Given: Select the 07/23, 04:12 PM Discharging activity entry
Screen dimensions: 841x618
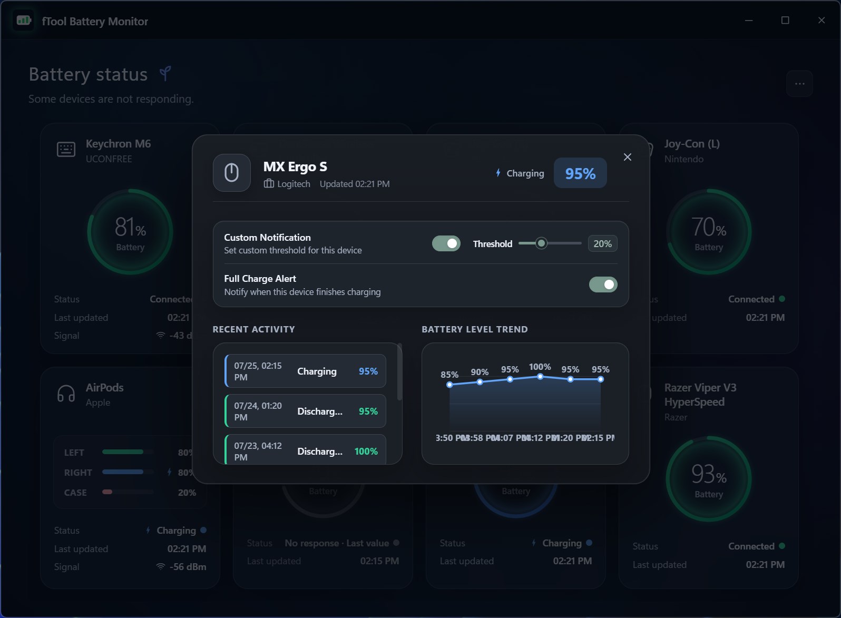Looking at the screenshot, I should coord(306,449).
